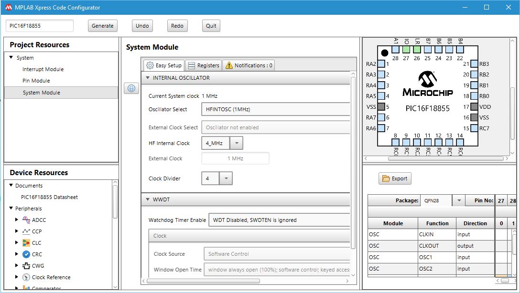
Task: Expand the ADCC peripheral node
Action: coord(17,220)
